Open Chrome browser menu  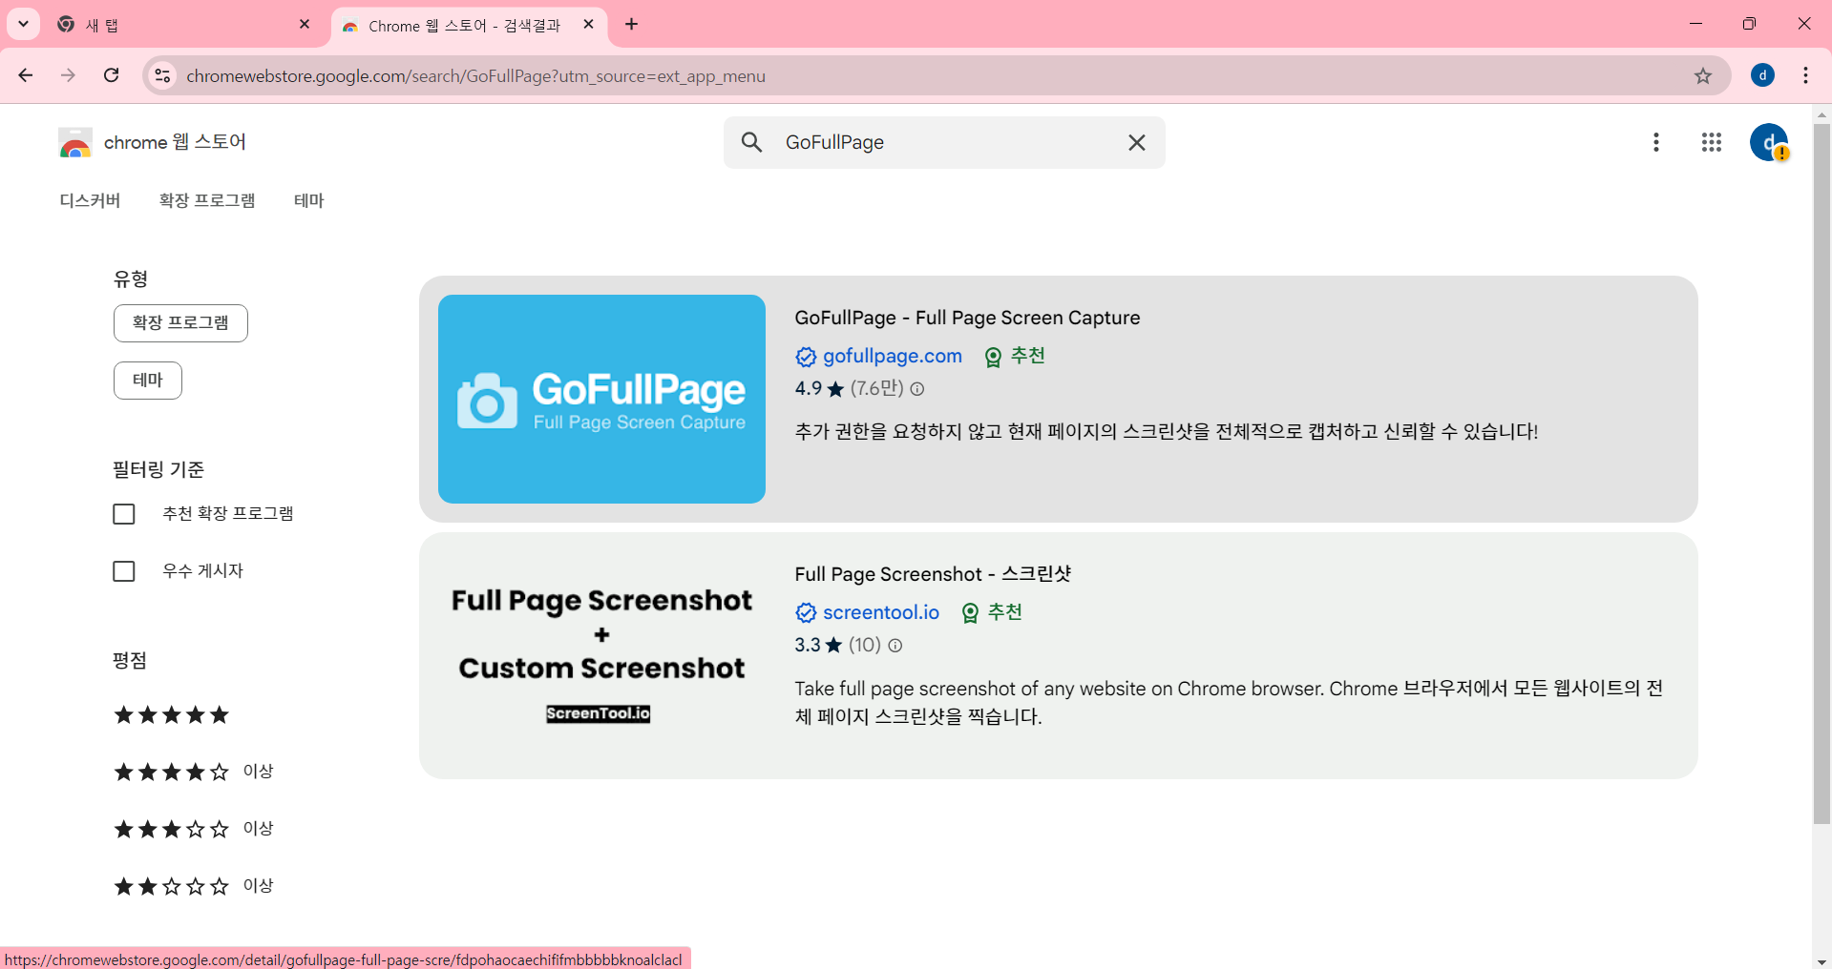[1805, 75]
